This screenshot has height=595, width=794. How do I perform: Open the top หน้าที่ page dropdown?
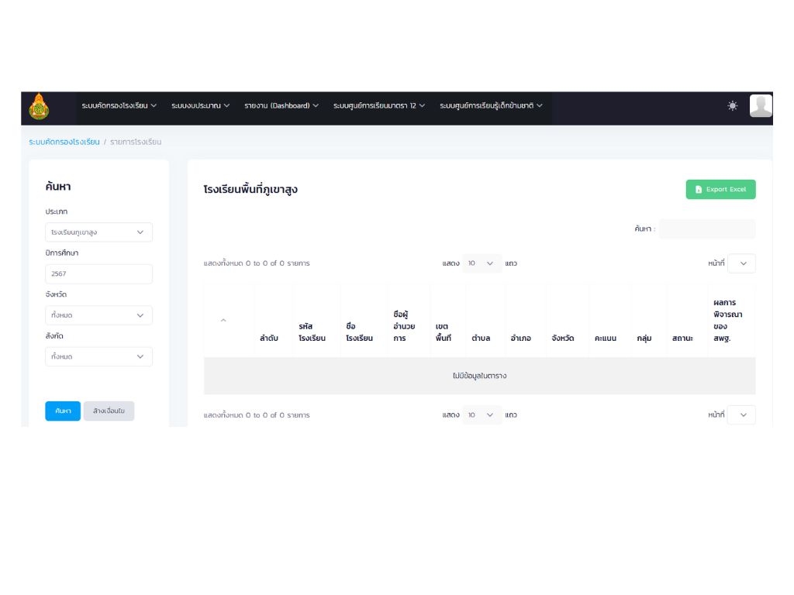pyautogui.click(x=741, y=263)
